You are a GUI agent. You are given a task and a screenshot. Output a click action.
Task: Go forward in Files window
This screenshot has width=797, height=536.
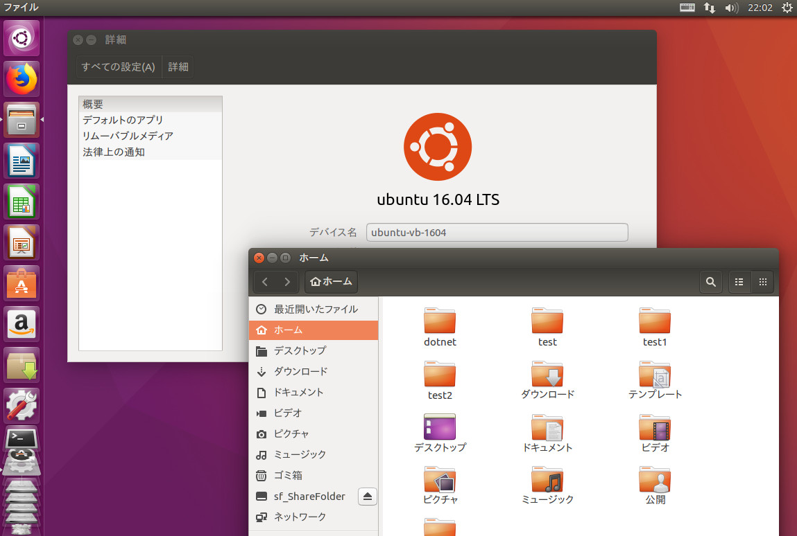(287, 282)
